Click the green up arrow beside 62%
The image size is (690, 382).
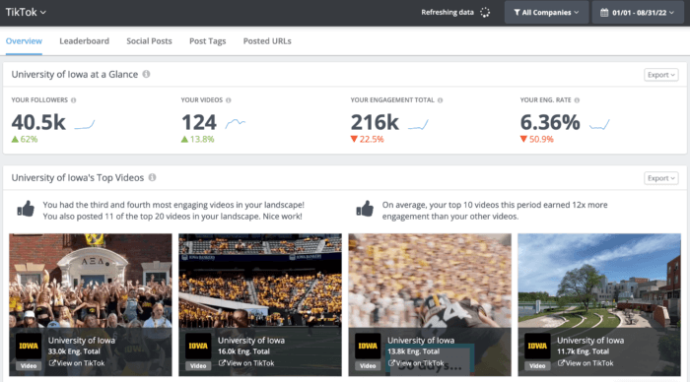(15, 140)
